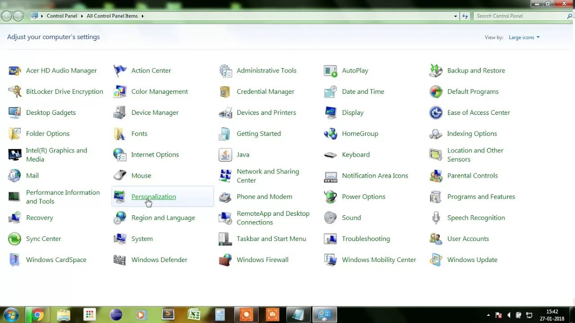Click the HomeGroup spheres icon
575x323 pixels.
tap(331, 134)
